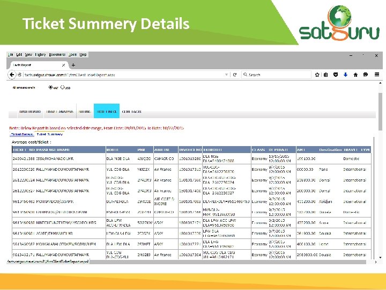The width and height of the screenshot is (386, 290).
Task: Select the first (selected) currency radio button
Action: 50,87
